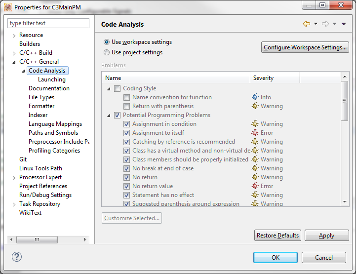The height and width of the screenshot is (274, 356).
Task: Toggle the Coding Style checkbox
Action: point(117,89)
